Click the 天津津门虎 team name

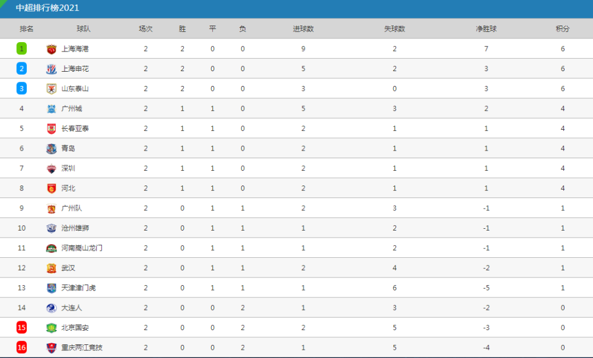pyautogui.click(x=79, y=287)
